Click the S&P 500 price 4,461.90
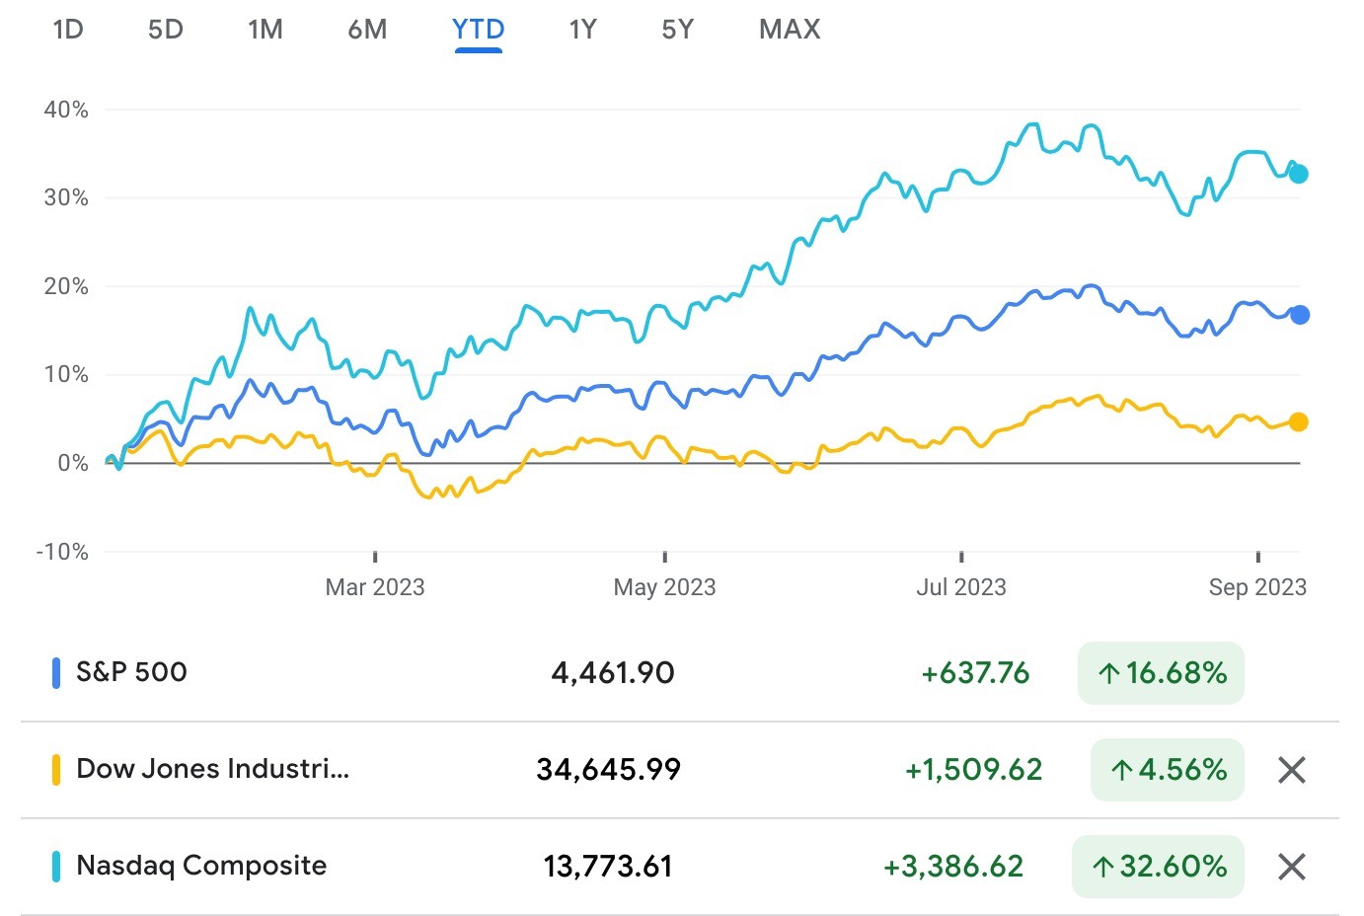The image size is (1364, 916). (x=613, y=673)
